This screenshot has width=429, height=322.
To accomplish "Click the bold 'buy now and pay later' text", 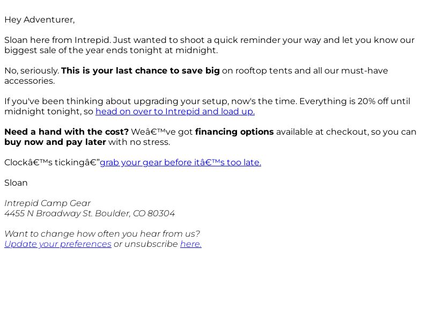I will click(55, 142).
